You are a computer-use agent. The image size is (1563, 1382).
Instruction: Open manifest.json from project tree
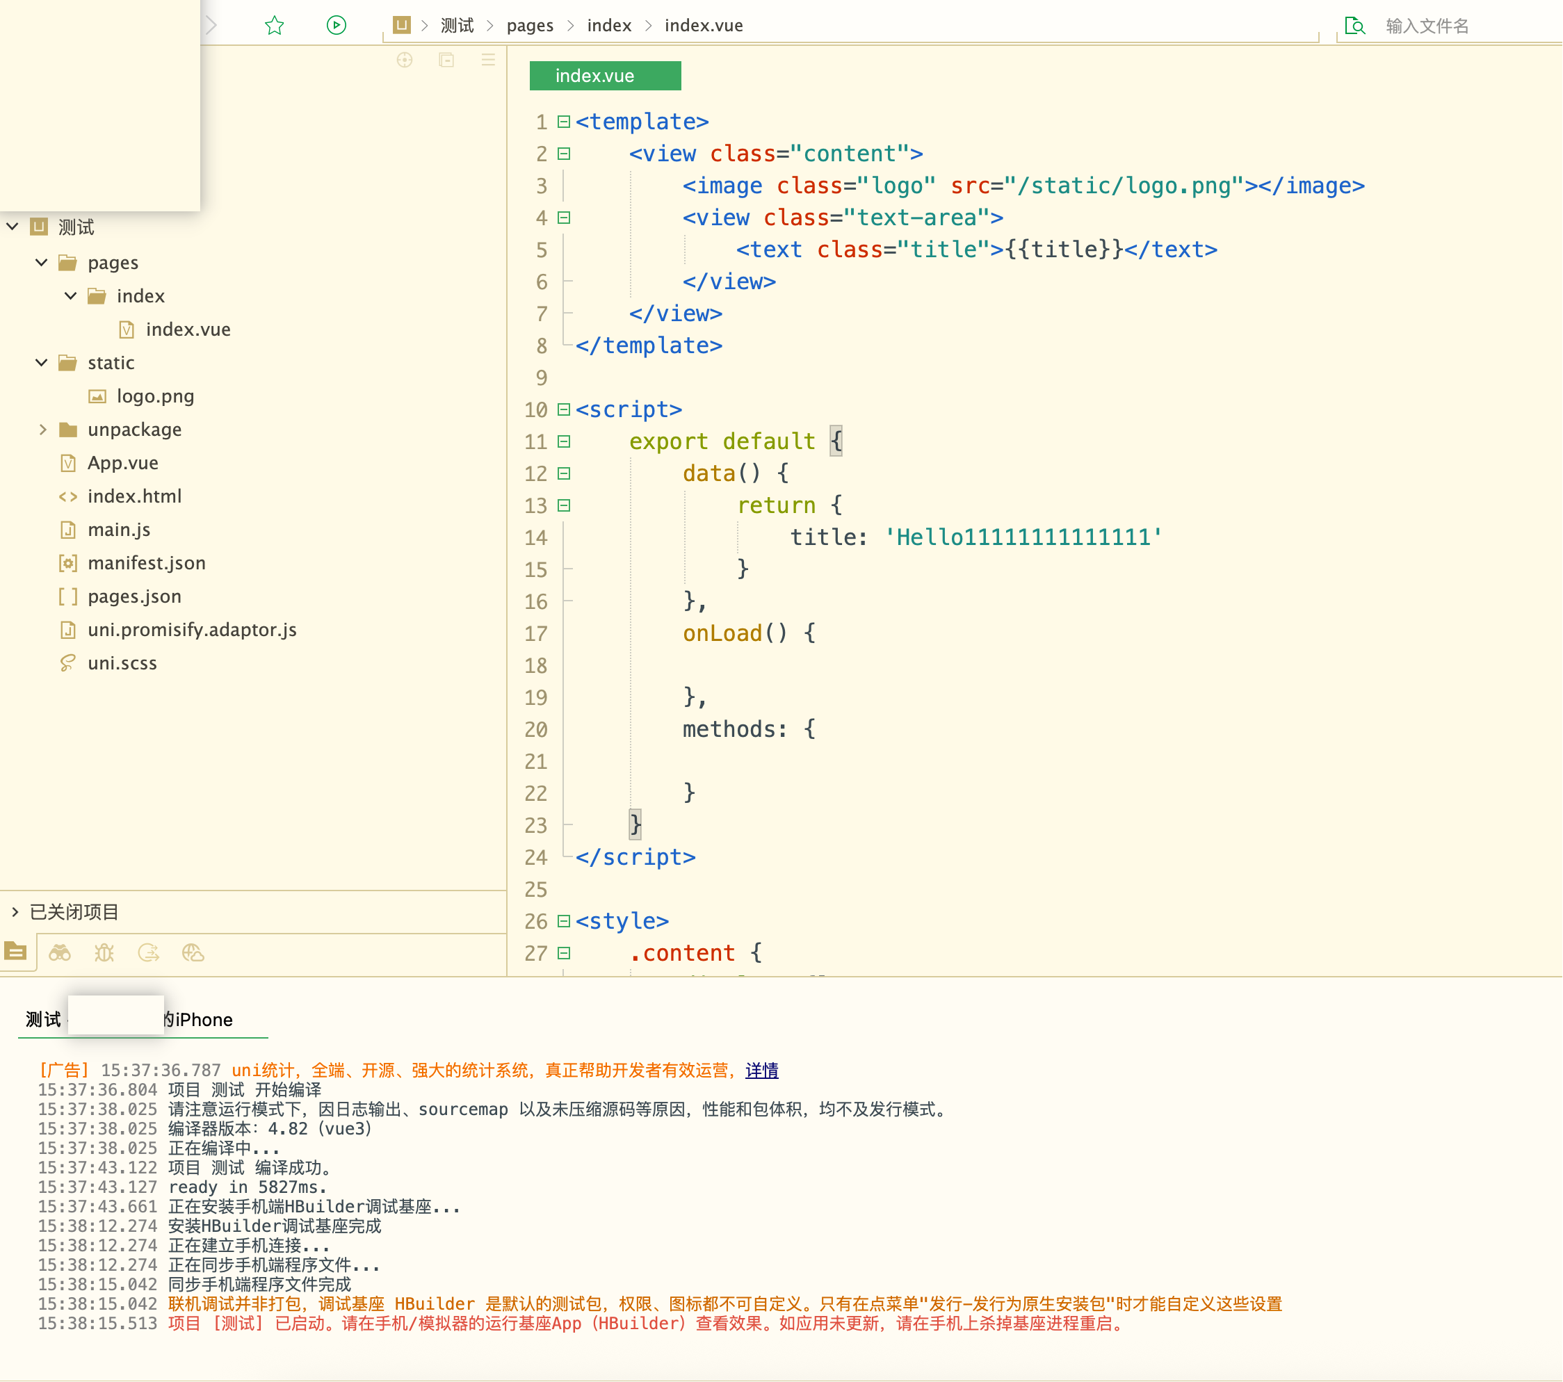click(146, 563)
